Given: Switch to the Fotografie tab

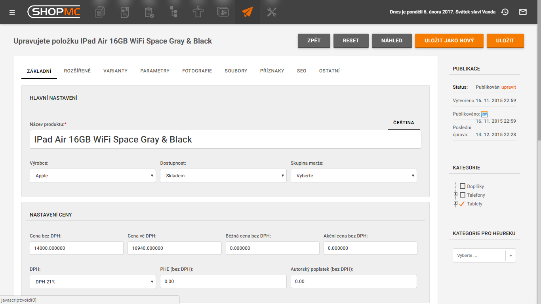Looking at the screenshot, I should tap(197, 71).
